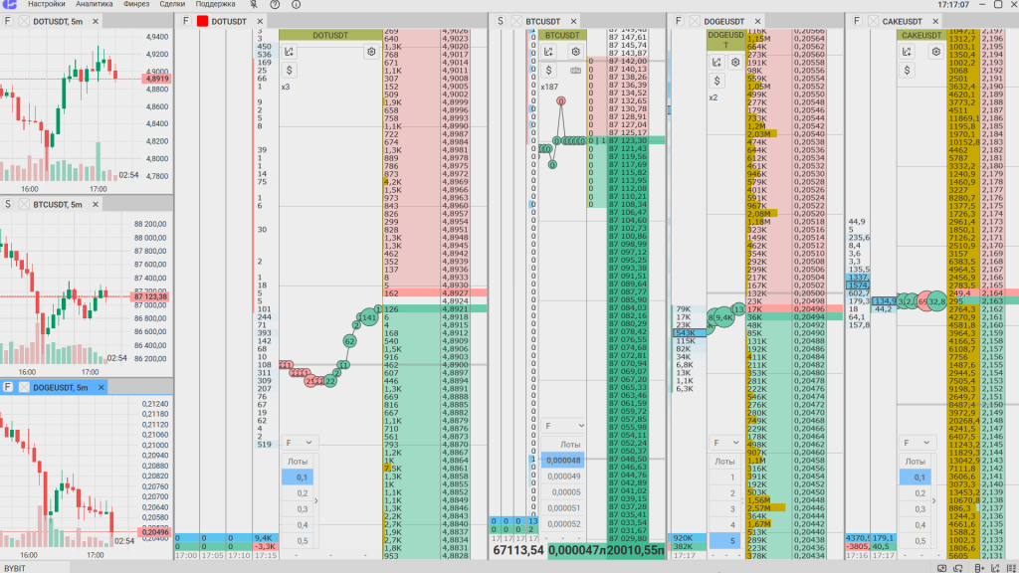This screenshot has width=1019, height=573.
Task: Expand the F dropdown in BTCUSDT panel
Action: (558, 426)
